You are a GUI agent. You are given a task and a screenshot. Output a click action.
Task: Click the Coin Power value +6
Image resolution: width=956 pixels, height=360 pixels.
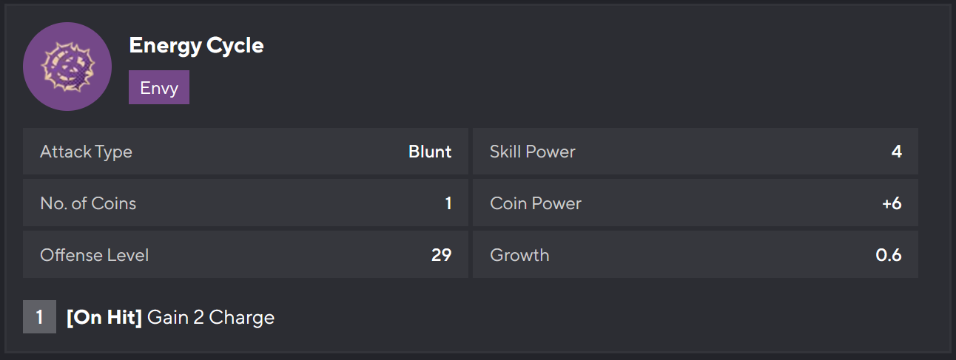point(892,203)
